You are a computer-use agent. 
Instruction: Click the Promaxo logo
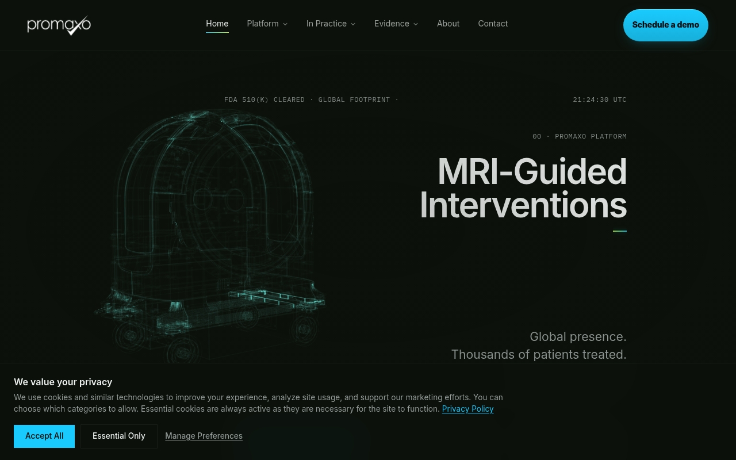[59, 25]
